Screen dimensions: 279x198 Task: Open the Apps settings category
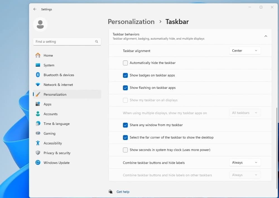(x=47, y=104)
